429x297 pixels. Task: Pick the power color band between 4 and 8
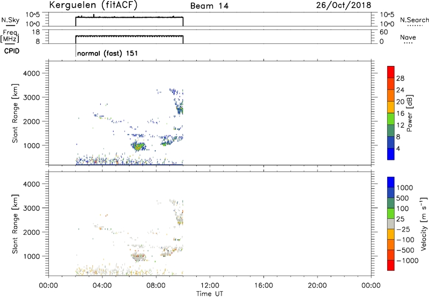click(391, 142)
